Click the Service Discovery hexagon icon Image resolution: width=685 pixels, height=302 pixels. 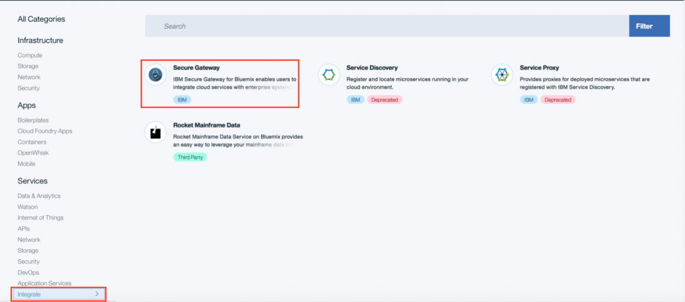[x=329, y=75]
